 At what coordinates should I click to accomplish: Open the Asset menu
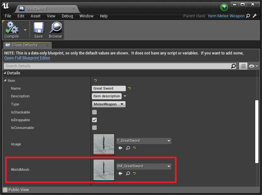click(x=36, y=16)
